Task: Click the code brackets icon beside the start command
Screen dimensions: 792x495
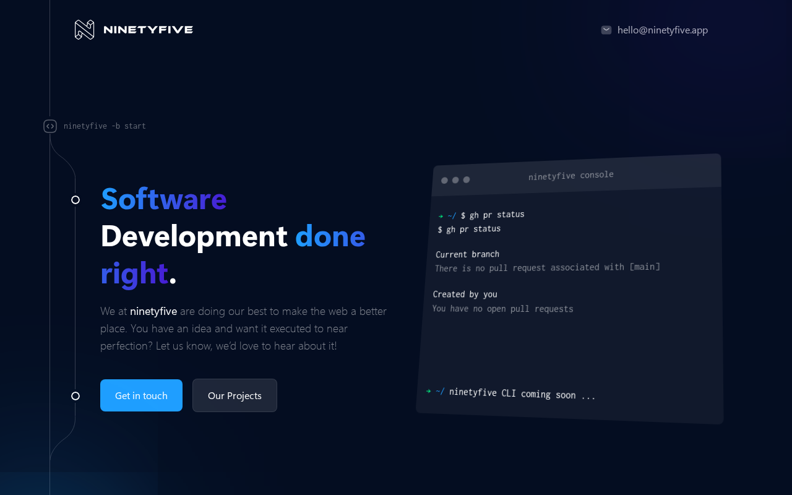Action: click(50, 126)
